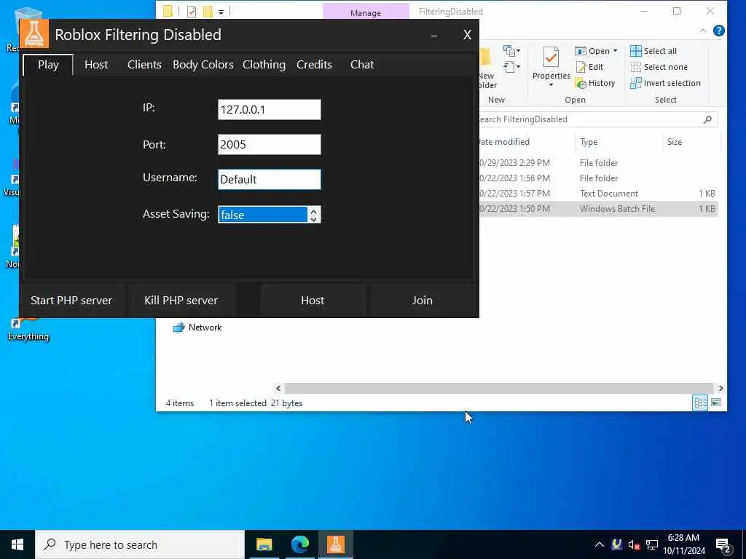Click the IP input field
746x559 pixels.
[270, 110]
